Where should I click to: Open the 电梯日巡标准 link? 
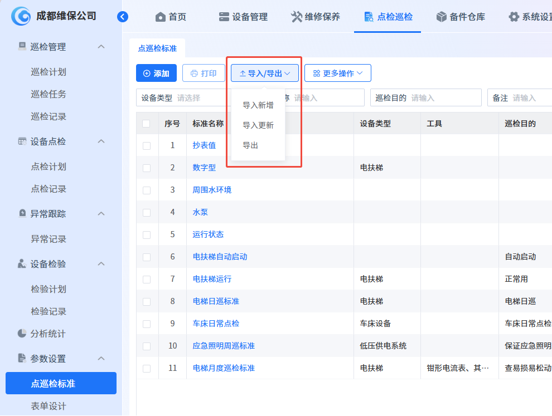(216, 301)
